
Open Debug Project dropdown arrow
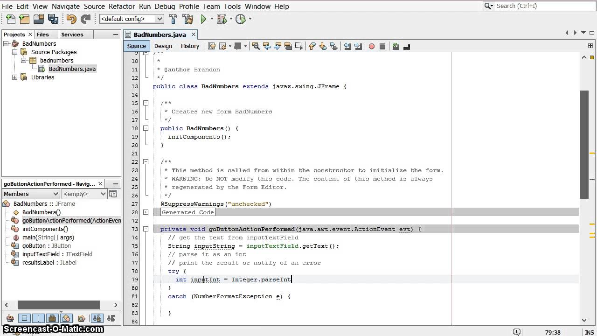click(230, 19)
